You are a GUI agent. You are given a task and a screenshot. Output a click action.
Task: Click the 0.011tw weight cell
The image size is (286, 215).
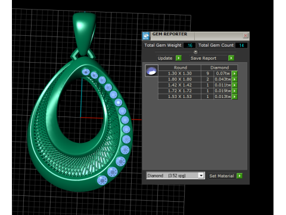223,85
